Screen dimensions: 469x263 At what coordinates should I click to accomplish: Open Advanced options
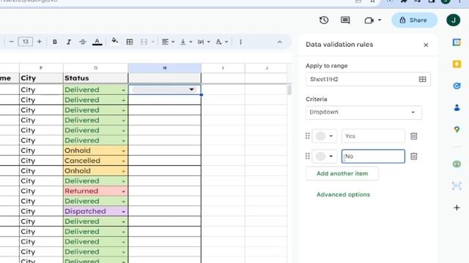343,194
